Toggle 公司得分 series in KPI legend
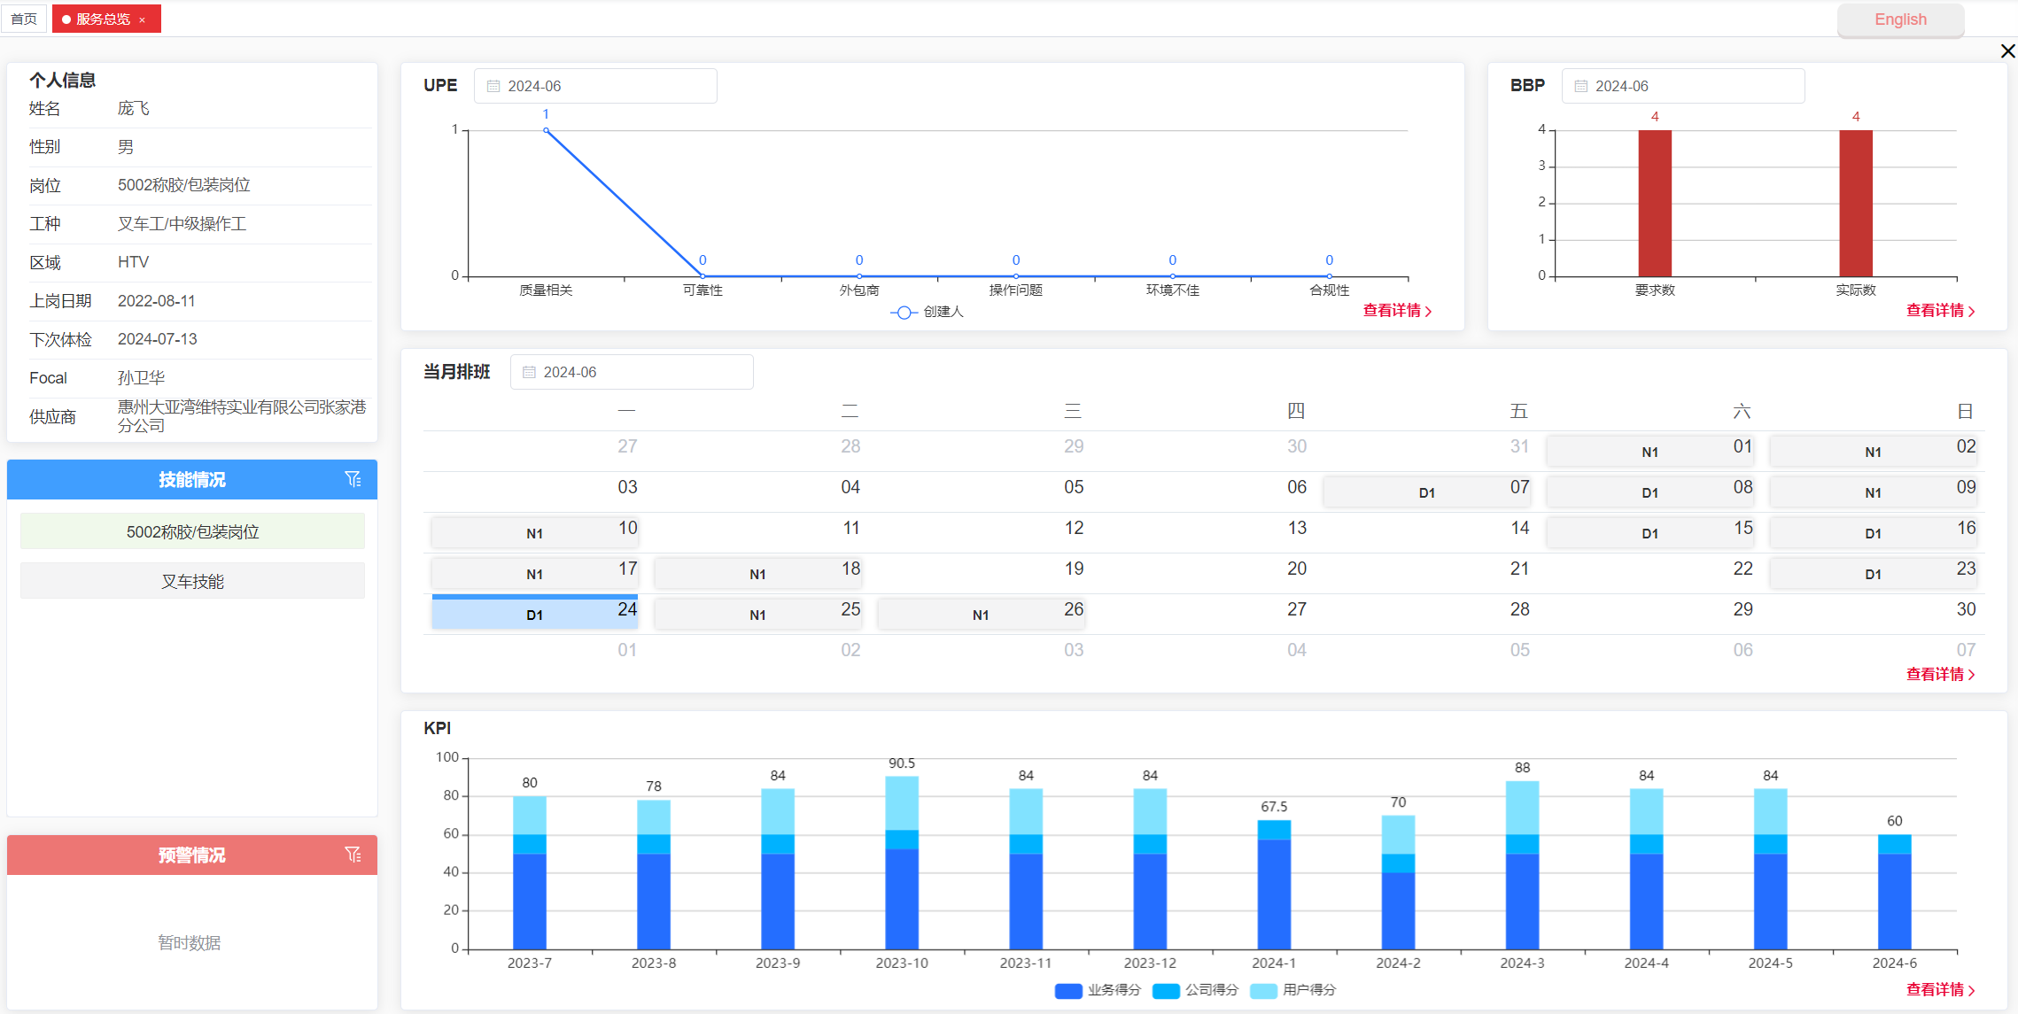Viewport: 2018px width, 1014px height. pos(1166,990)
